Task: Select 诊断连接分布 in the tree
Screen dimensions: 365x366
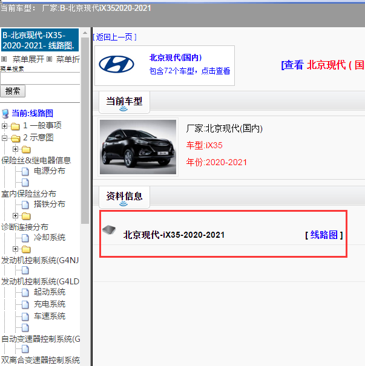Action: click(x=25, y=227)
